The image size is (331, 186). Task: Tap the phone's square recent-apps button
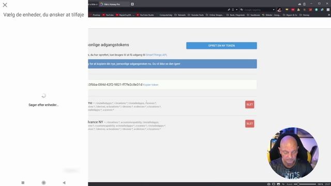point(23,182)
